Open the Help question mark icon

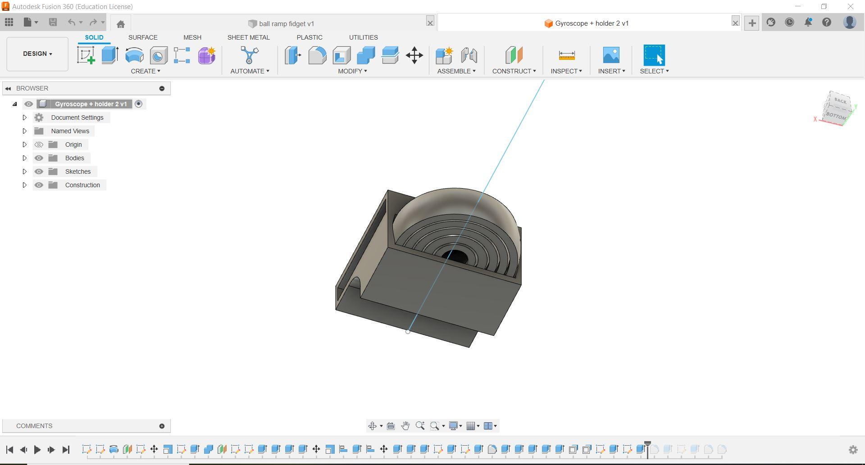(827, 22)
